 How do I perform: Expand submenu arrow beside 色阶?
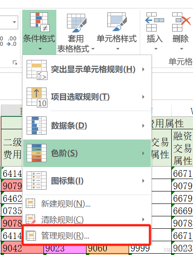(x=143, y=153)
